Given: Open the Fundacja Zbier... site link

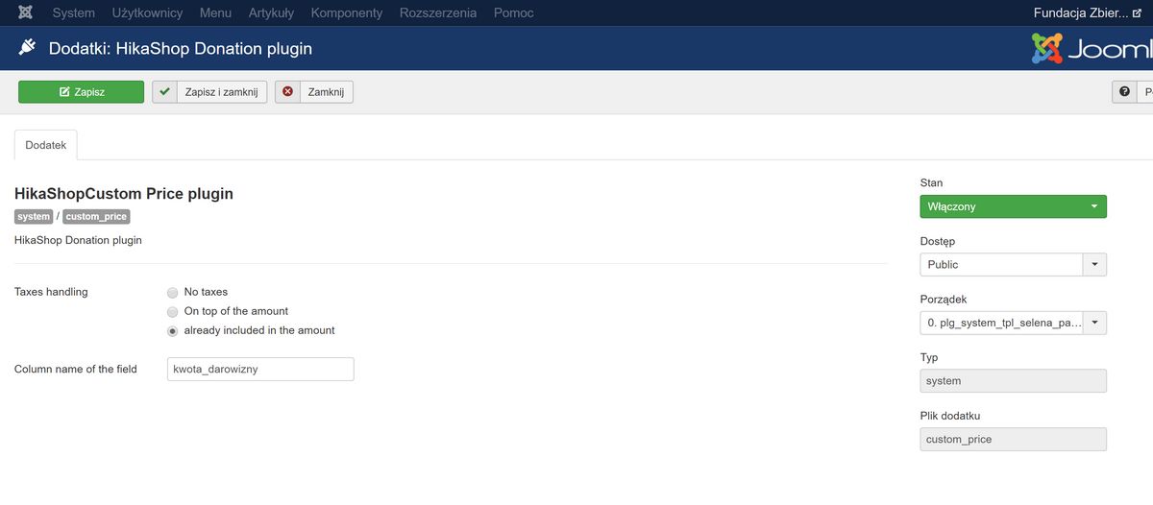Looking at the screenshot, I should point(1087,13).
